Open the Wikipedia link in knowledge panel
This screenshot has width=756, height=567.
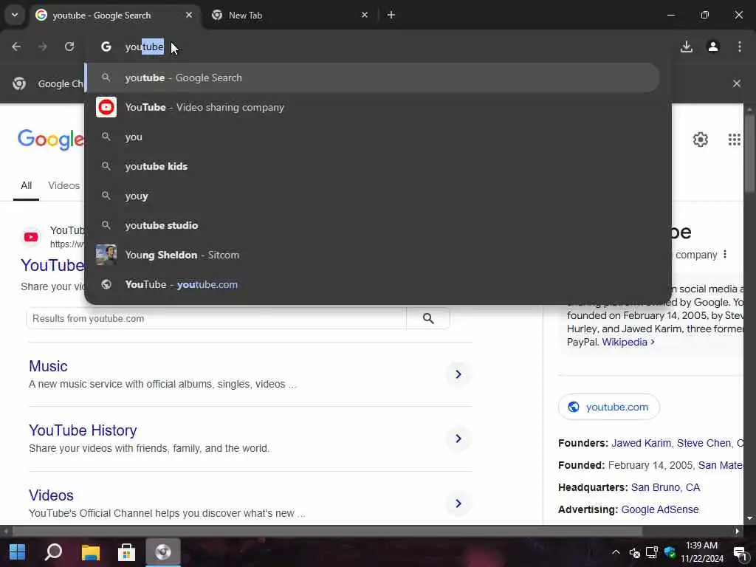625,342
